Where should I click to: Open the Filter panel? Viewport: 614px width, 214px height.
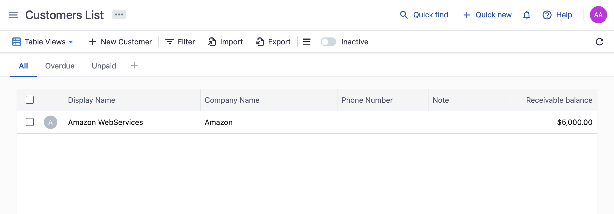point(180,42)
